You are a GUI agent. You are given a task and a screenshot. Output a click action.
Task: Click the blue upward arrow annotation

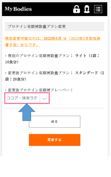click(x=27, y=112)
